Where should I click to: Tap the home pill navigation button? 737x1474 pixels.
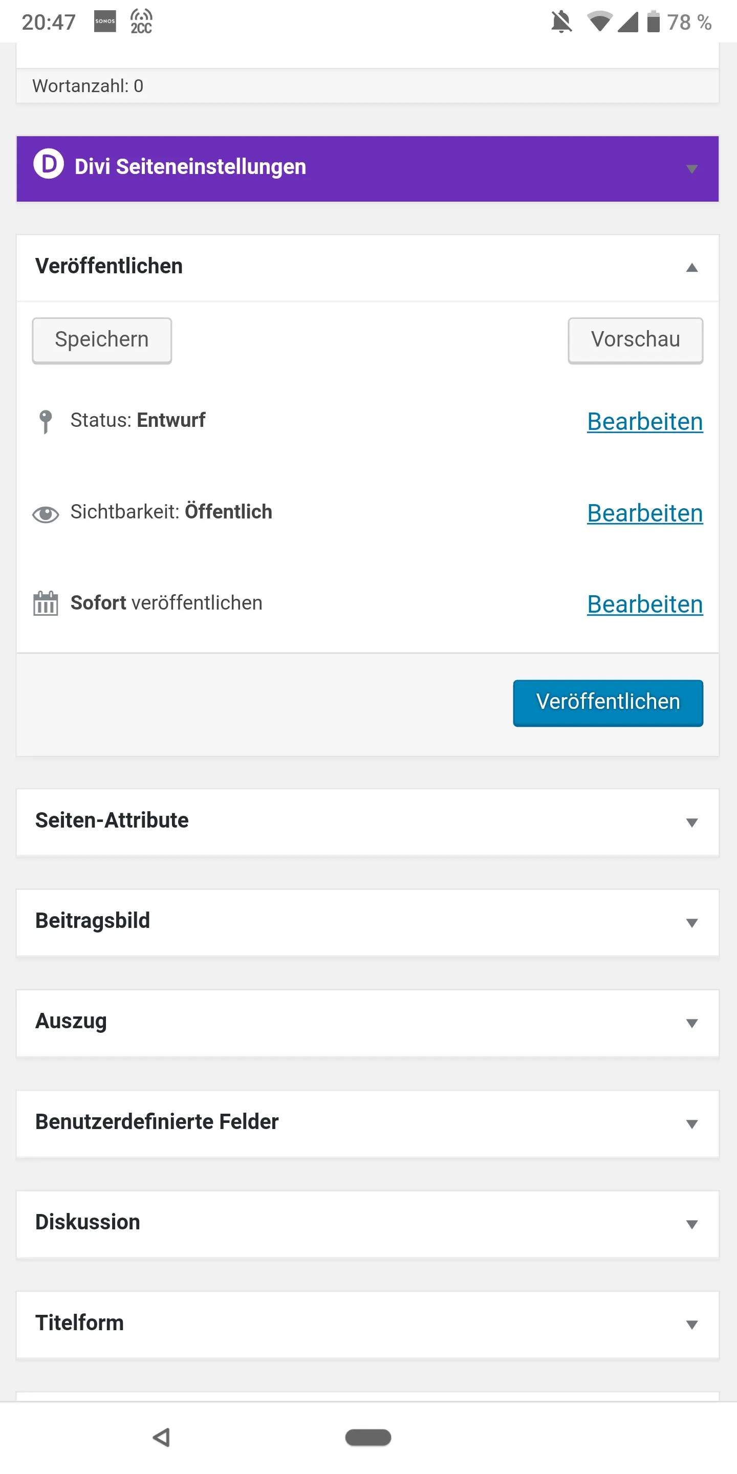[x=368, y=1437]
